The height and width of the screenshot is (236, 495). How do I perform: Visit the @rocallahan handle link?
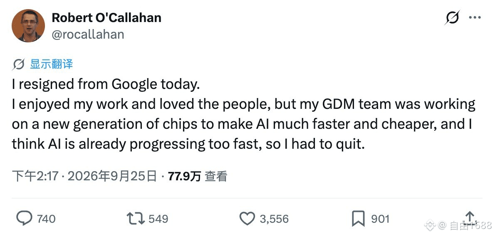coord(88,34)
